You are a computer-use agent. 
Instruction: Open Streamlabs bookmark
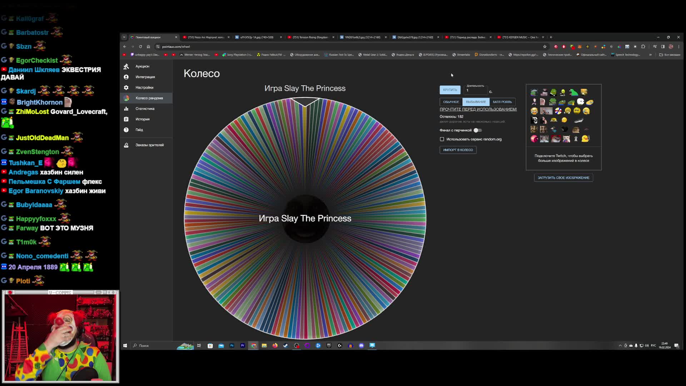[x=461, y=55]
